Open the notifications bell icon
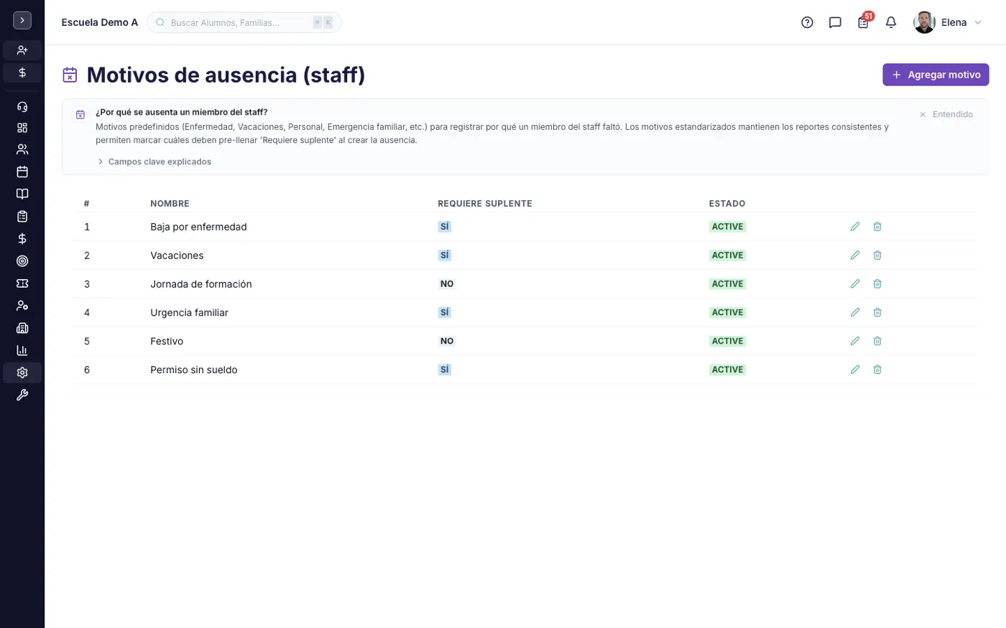The image size is (1006, 628). tap(891, 22)
